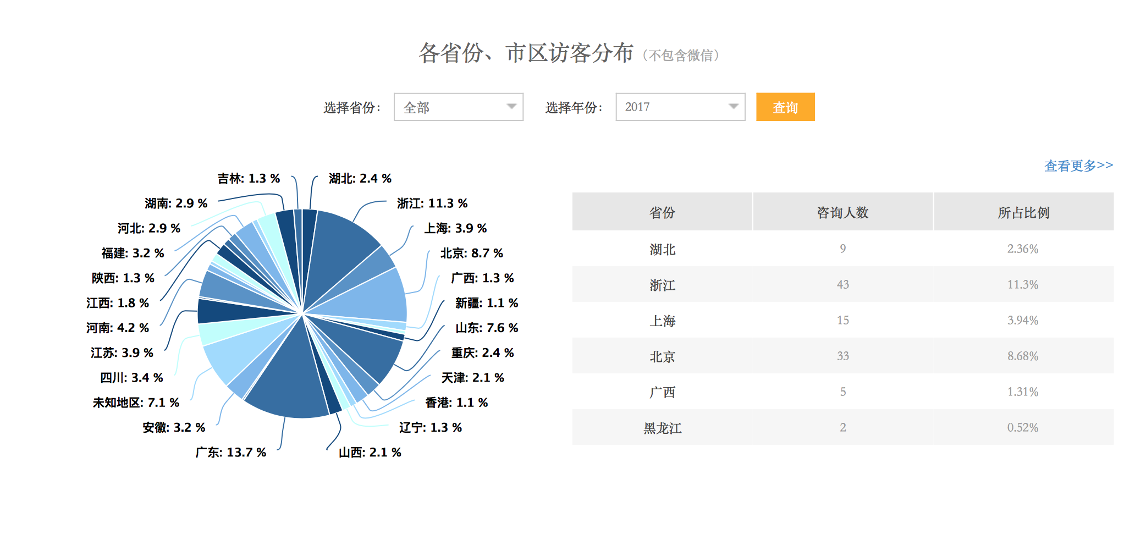
Task: Click the 省份 column header
Action: pyautogui.click(x=662, y=212)
